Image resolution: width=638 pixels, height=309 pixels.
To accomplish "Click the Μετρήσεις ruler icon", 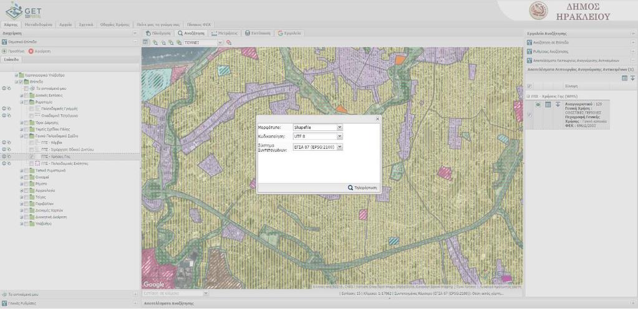I will [x=214, y=34].
